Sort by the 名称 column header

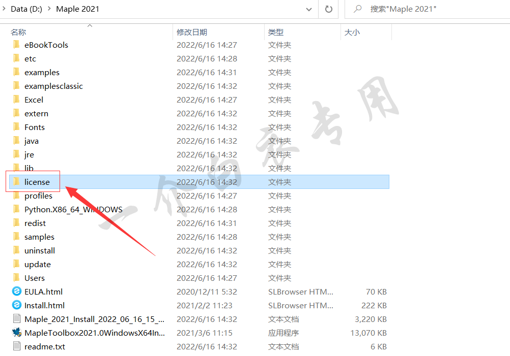point(18,32)
